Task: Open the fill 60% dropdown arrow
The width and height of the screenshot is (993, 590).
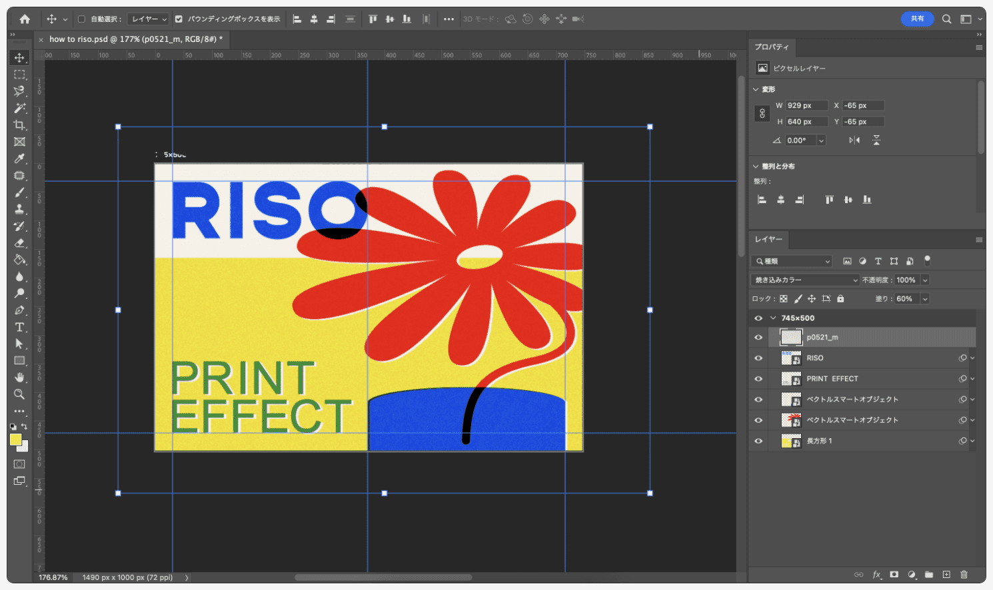Action: click(x=925, y=299)
